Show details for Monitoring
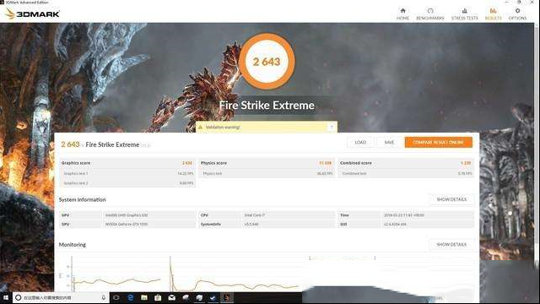Image resolution: width=540 pixels, height=304 pixels. click(x=451, y=244)
